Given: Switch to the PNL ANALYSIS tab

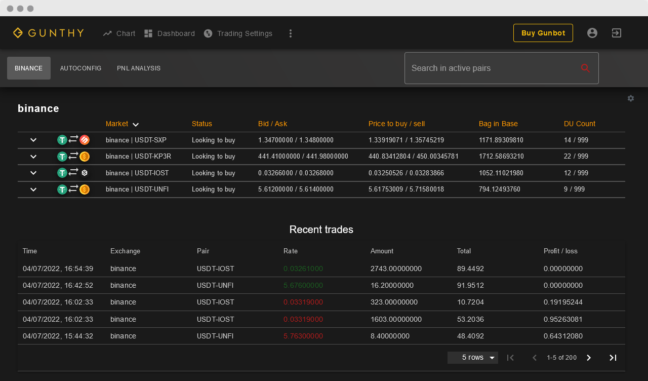Looking at the screenshot, I should (x=139, y=68).
